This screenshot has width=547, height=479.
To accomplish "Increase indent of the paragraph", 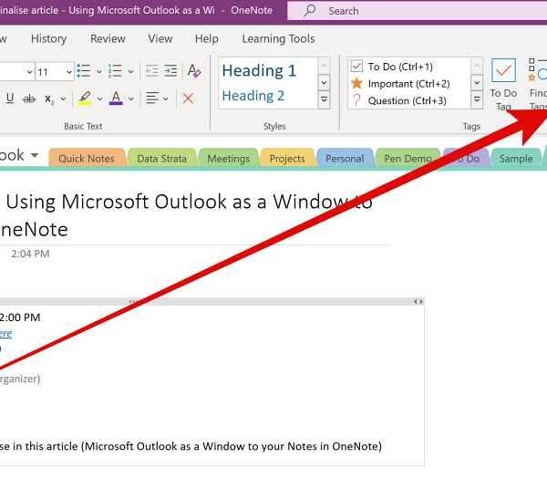I will pos(170,71).
